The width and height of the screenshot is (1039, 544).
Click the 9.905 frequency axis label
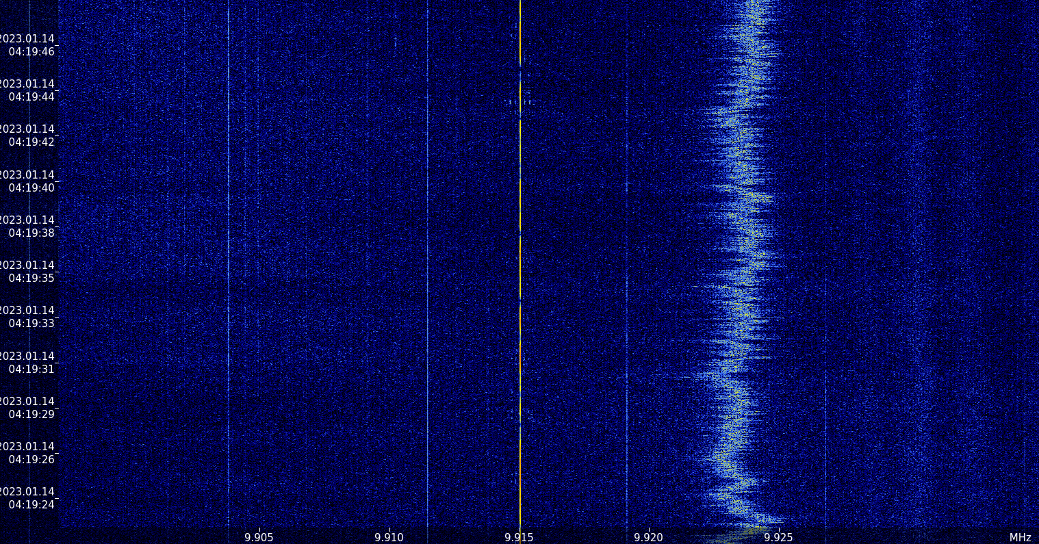[259, 537]
